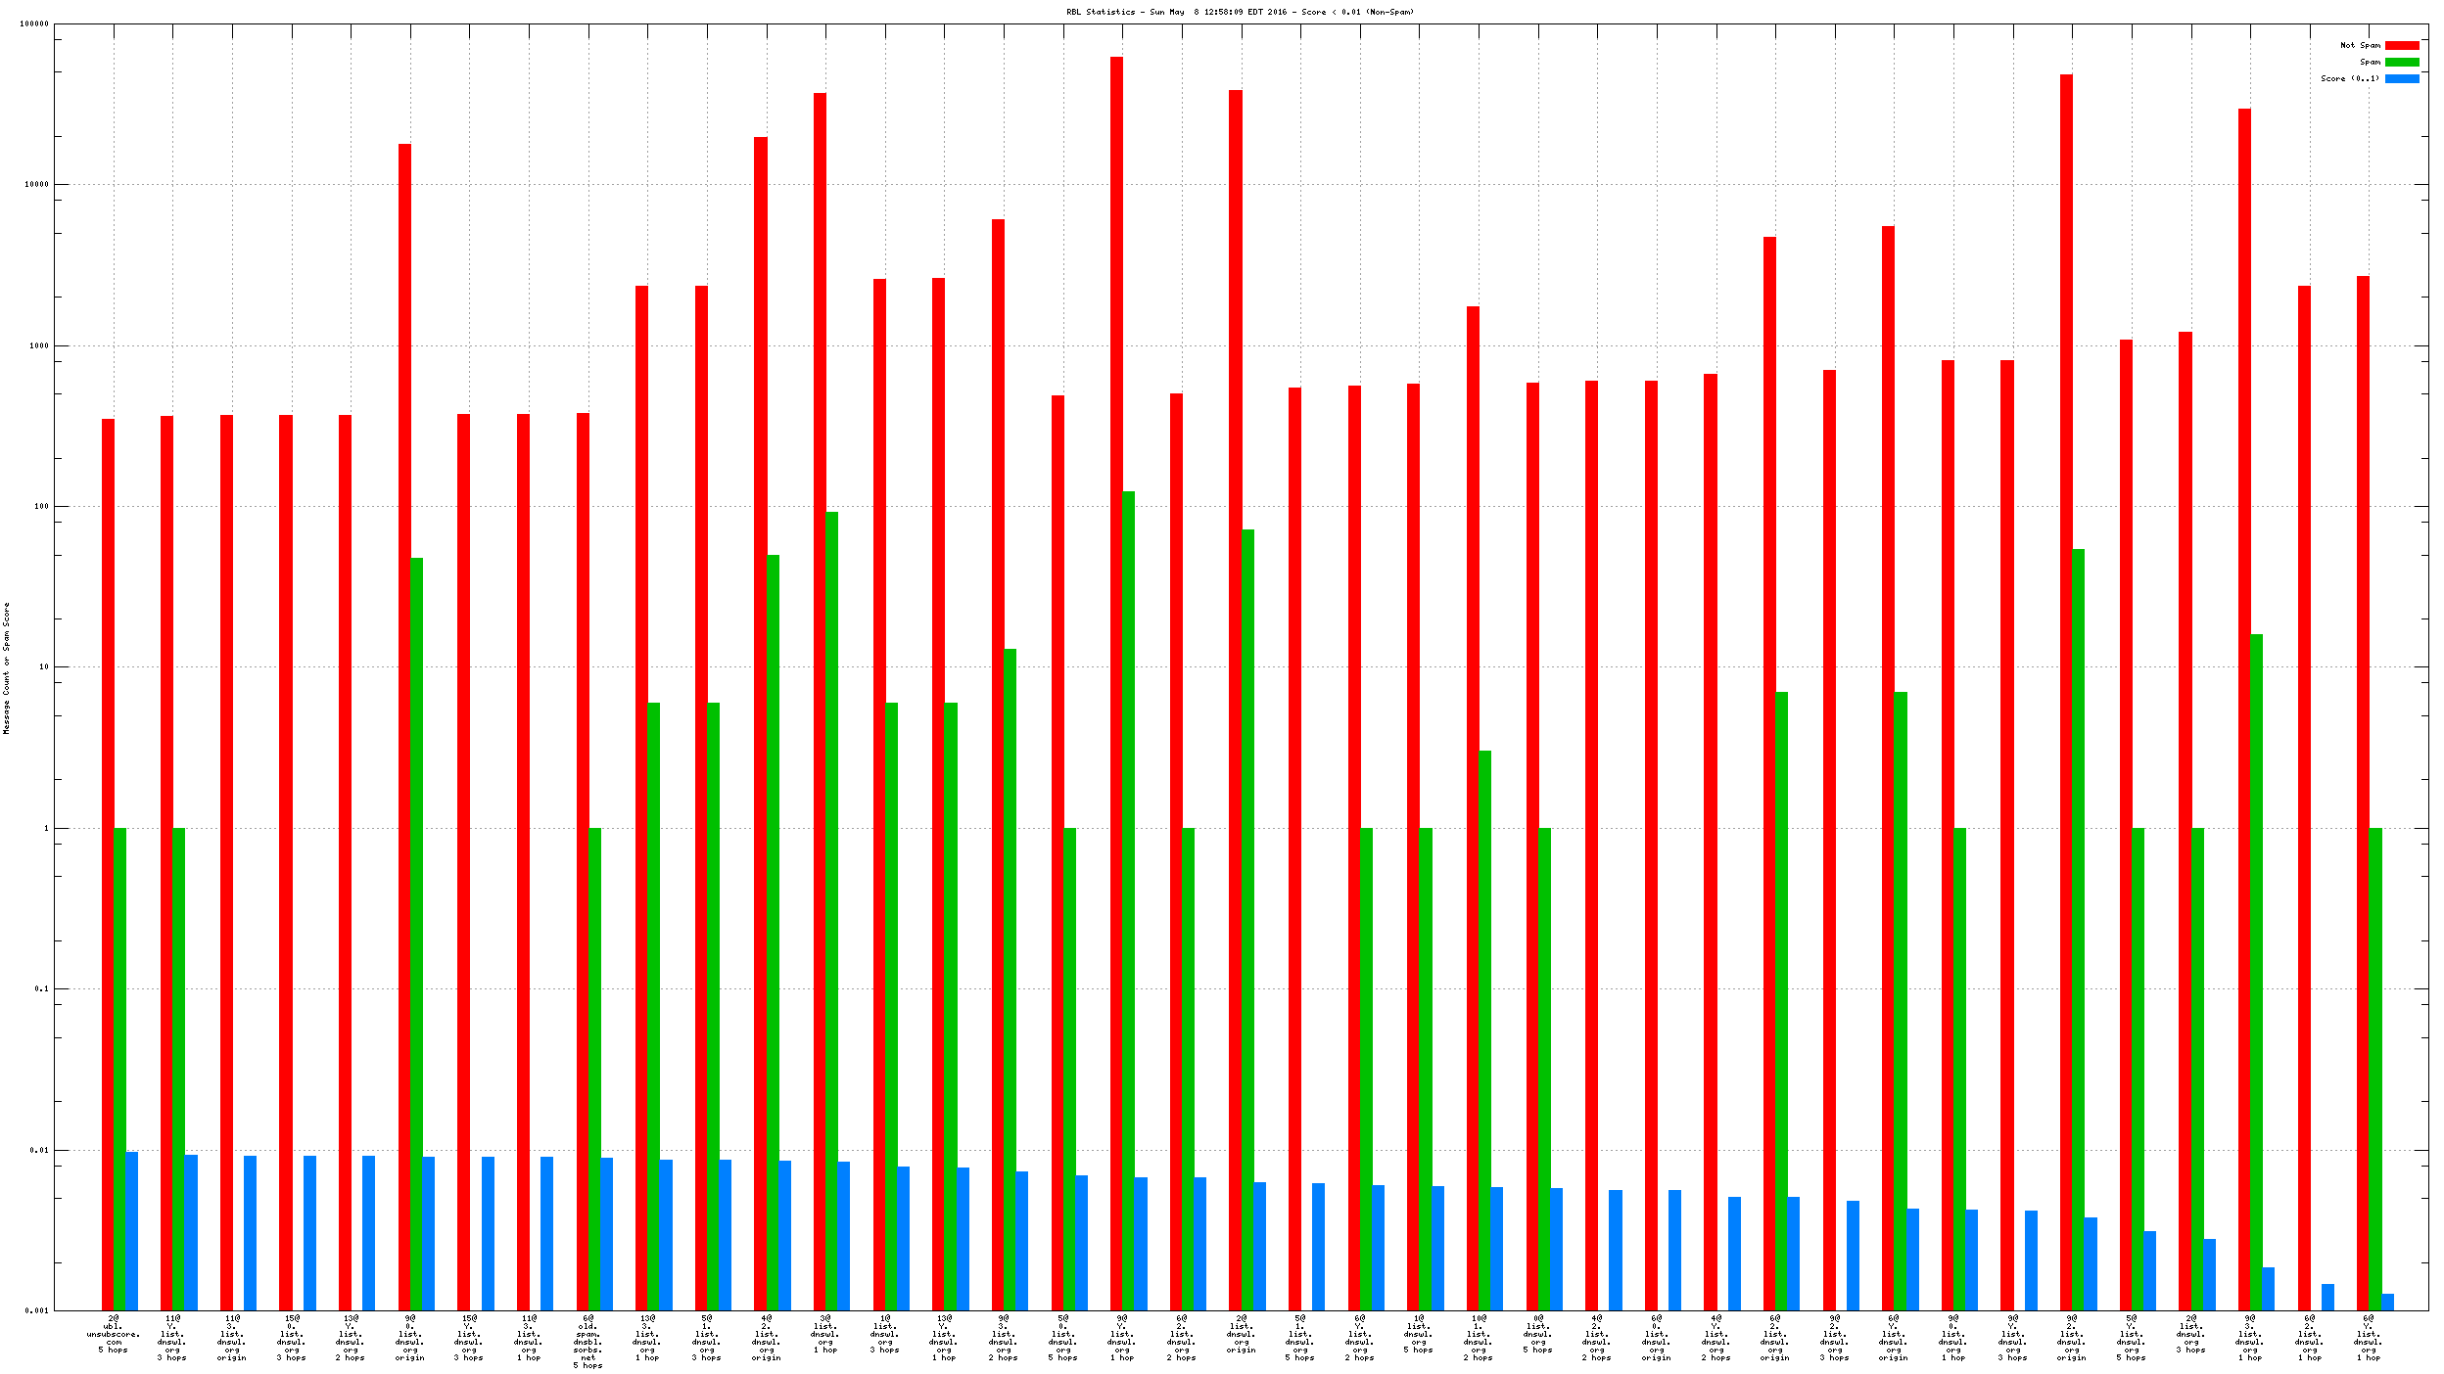Click the red Not Spam legend swatch
The height and width of the screenshot is (1374, 2444).
(x=2401, y=45)
